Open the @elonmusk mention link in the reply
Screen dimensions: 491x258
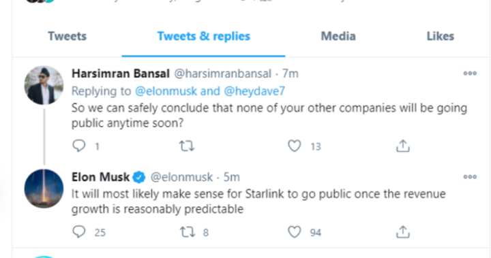(166, 91)
